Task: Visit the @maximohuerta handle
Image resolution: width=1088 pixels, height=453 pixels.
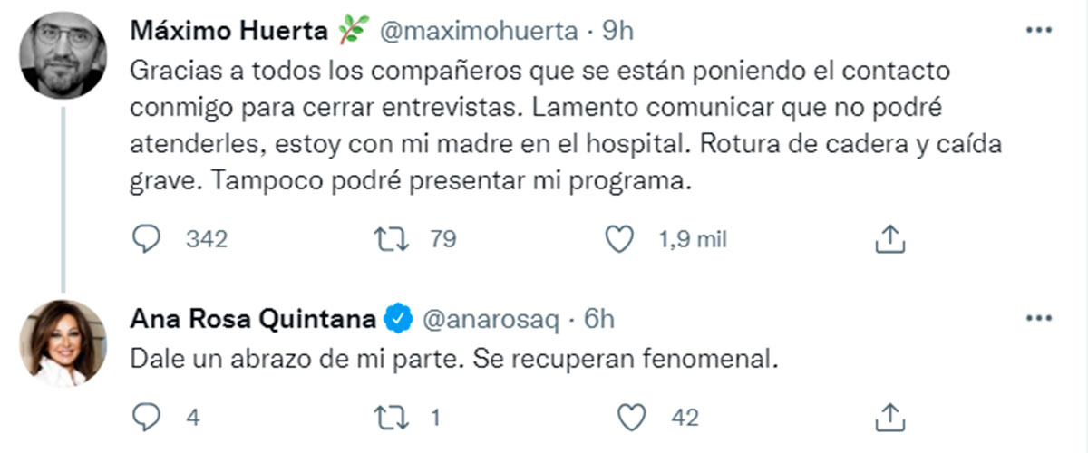Action: (x=476, y=31)
